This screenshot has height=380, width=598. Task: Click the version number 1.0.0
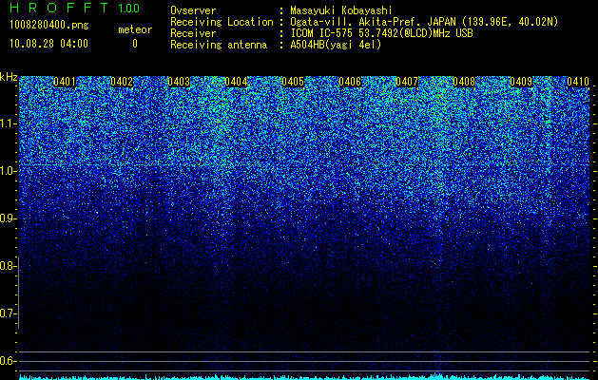(128, 9)
